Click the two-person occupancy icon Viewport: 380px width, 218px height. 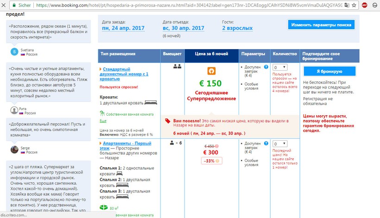click(x=177, y=67)
